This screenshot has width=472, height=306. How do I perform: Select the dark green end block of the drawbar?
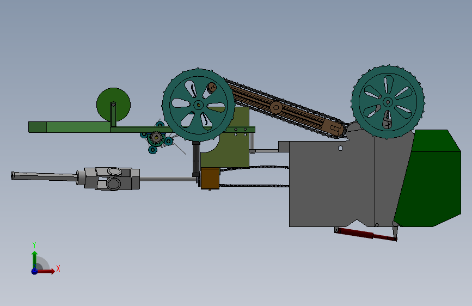tap(38, 127)
